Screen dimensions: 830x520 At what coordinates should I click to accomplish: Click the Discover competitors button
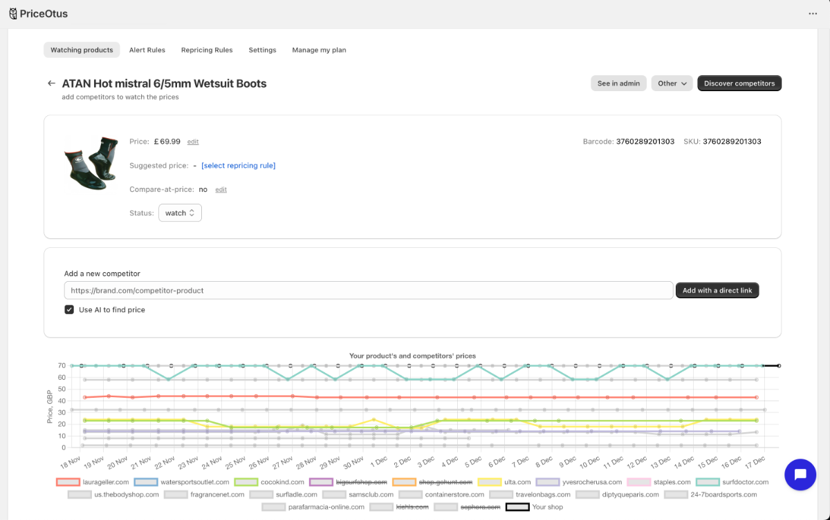739,84
